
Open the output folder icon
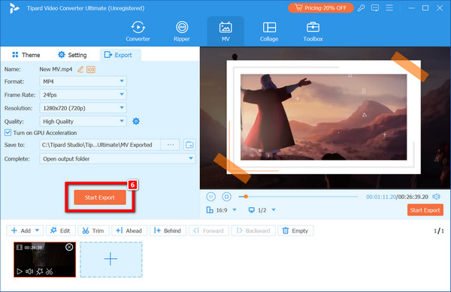pyautogui.click(x=189, y=145)
